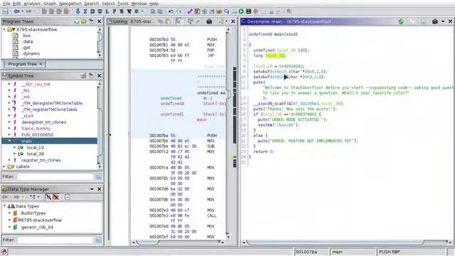Open the Navigation menu
This screenshot has width=455, height=256.
click(70, 4)
